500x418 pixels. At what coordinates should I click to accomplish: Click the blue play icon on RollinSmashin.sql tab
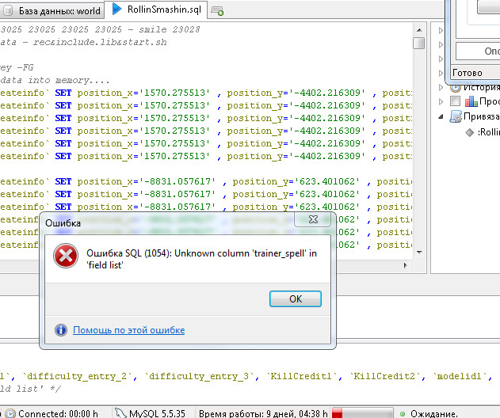click(x=117, y=9)
